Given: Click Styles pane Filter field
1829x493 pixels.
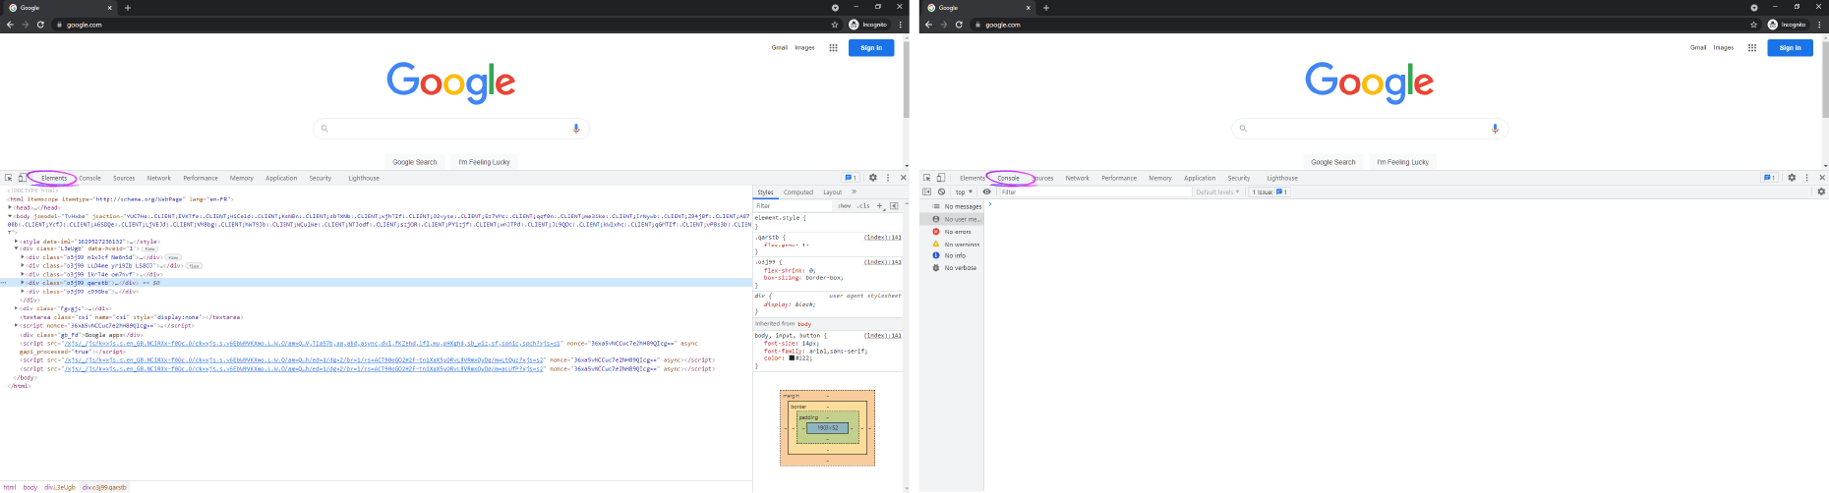Looking at the screenshot, I should point(793,206).
